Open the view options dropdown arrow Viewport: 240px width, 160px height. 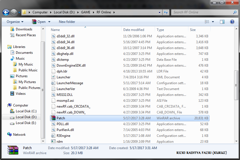tap(213, 22)
